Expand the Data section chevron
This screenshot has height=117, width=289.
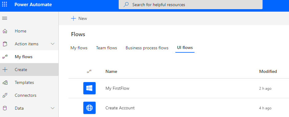(x=53, y=108)
